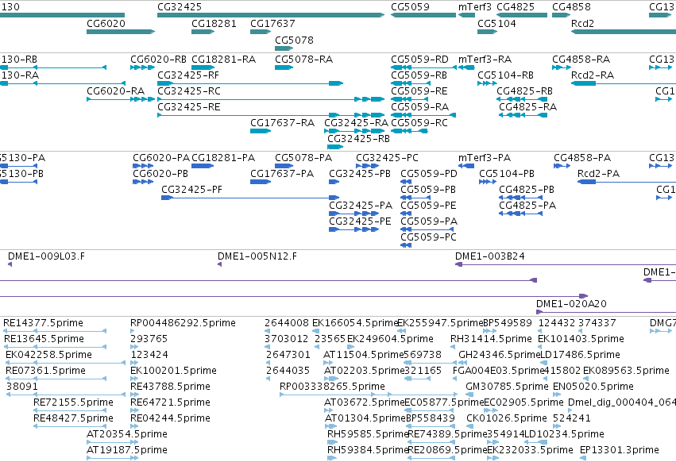
Task: Select transcript CG5059-RC
Action: [x=419, y=123]
